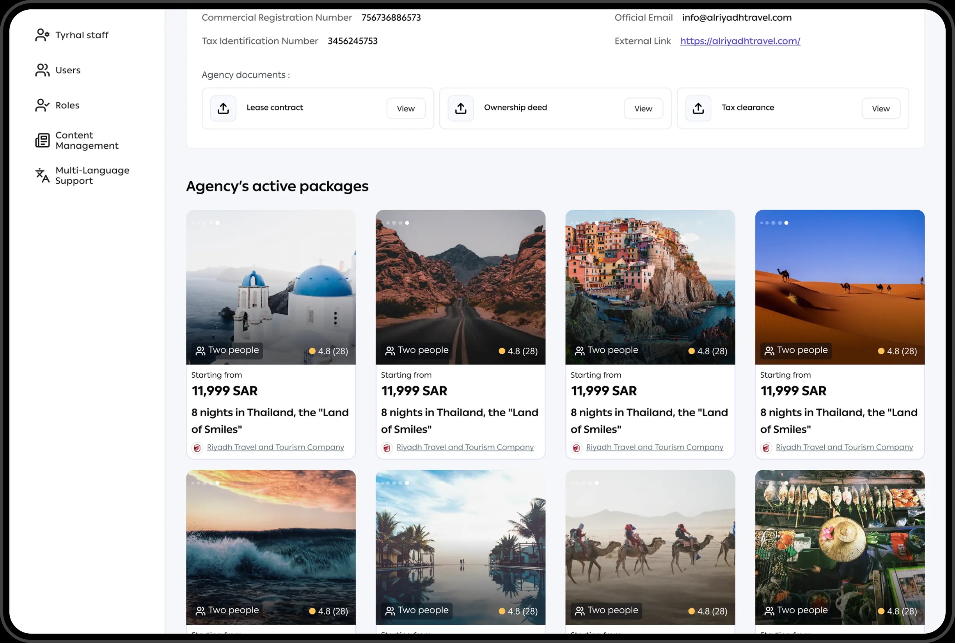
Task: Click agency logo icon on first package card
Action: tap(197, 448)
